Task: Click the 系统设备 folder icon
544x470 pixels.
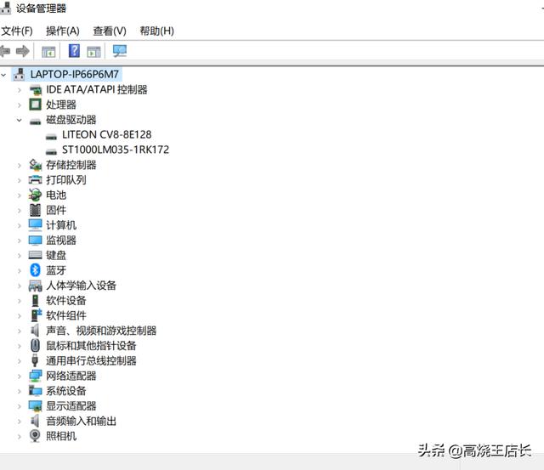Action: click(x=36, y=391)
